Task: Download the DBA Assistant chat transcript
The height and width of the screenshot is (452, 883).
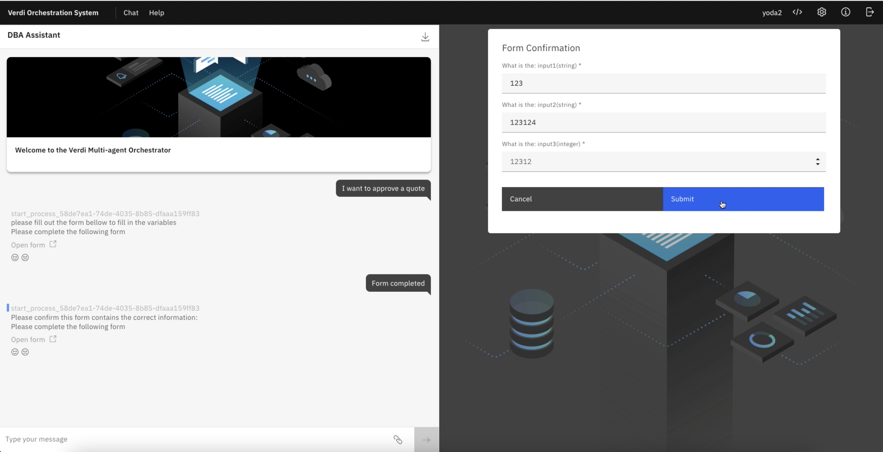Action: tap(425, 37)
